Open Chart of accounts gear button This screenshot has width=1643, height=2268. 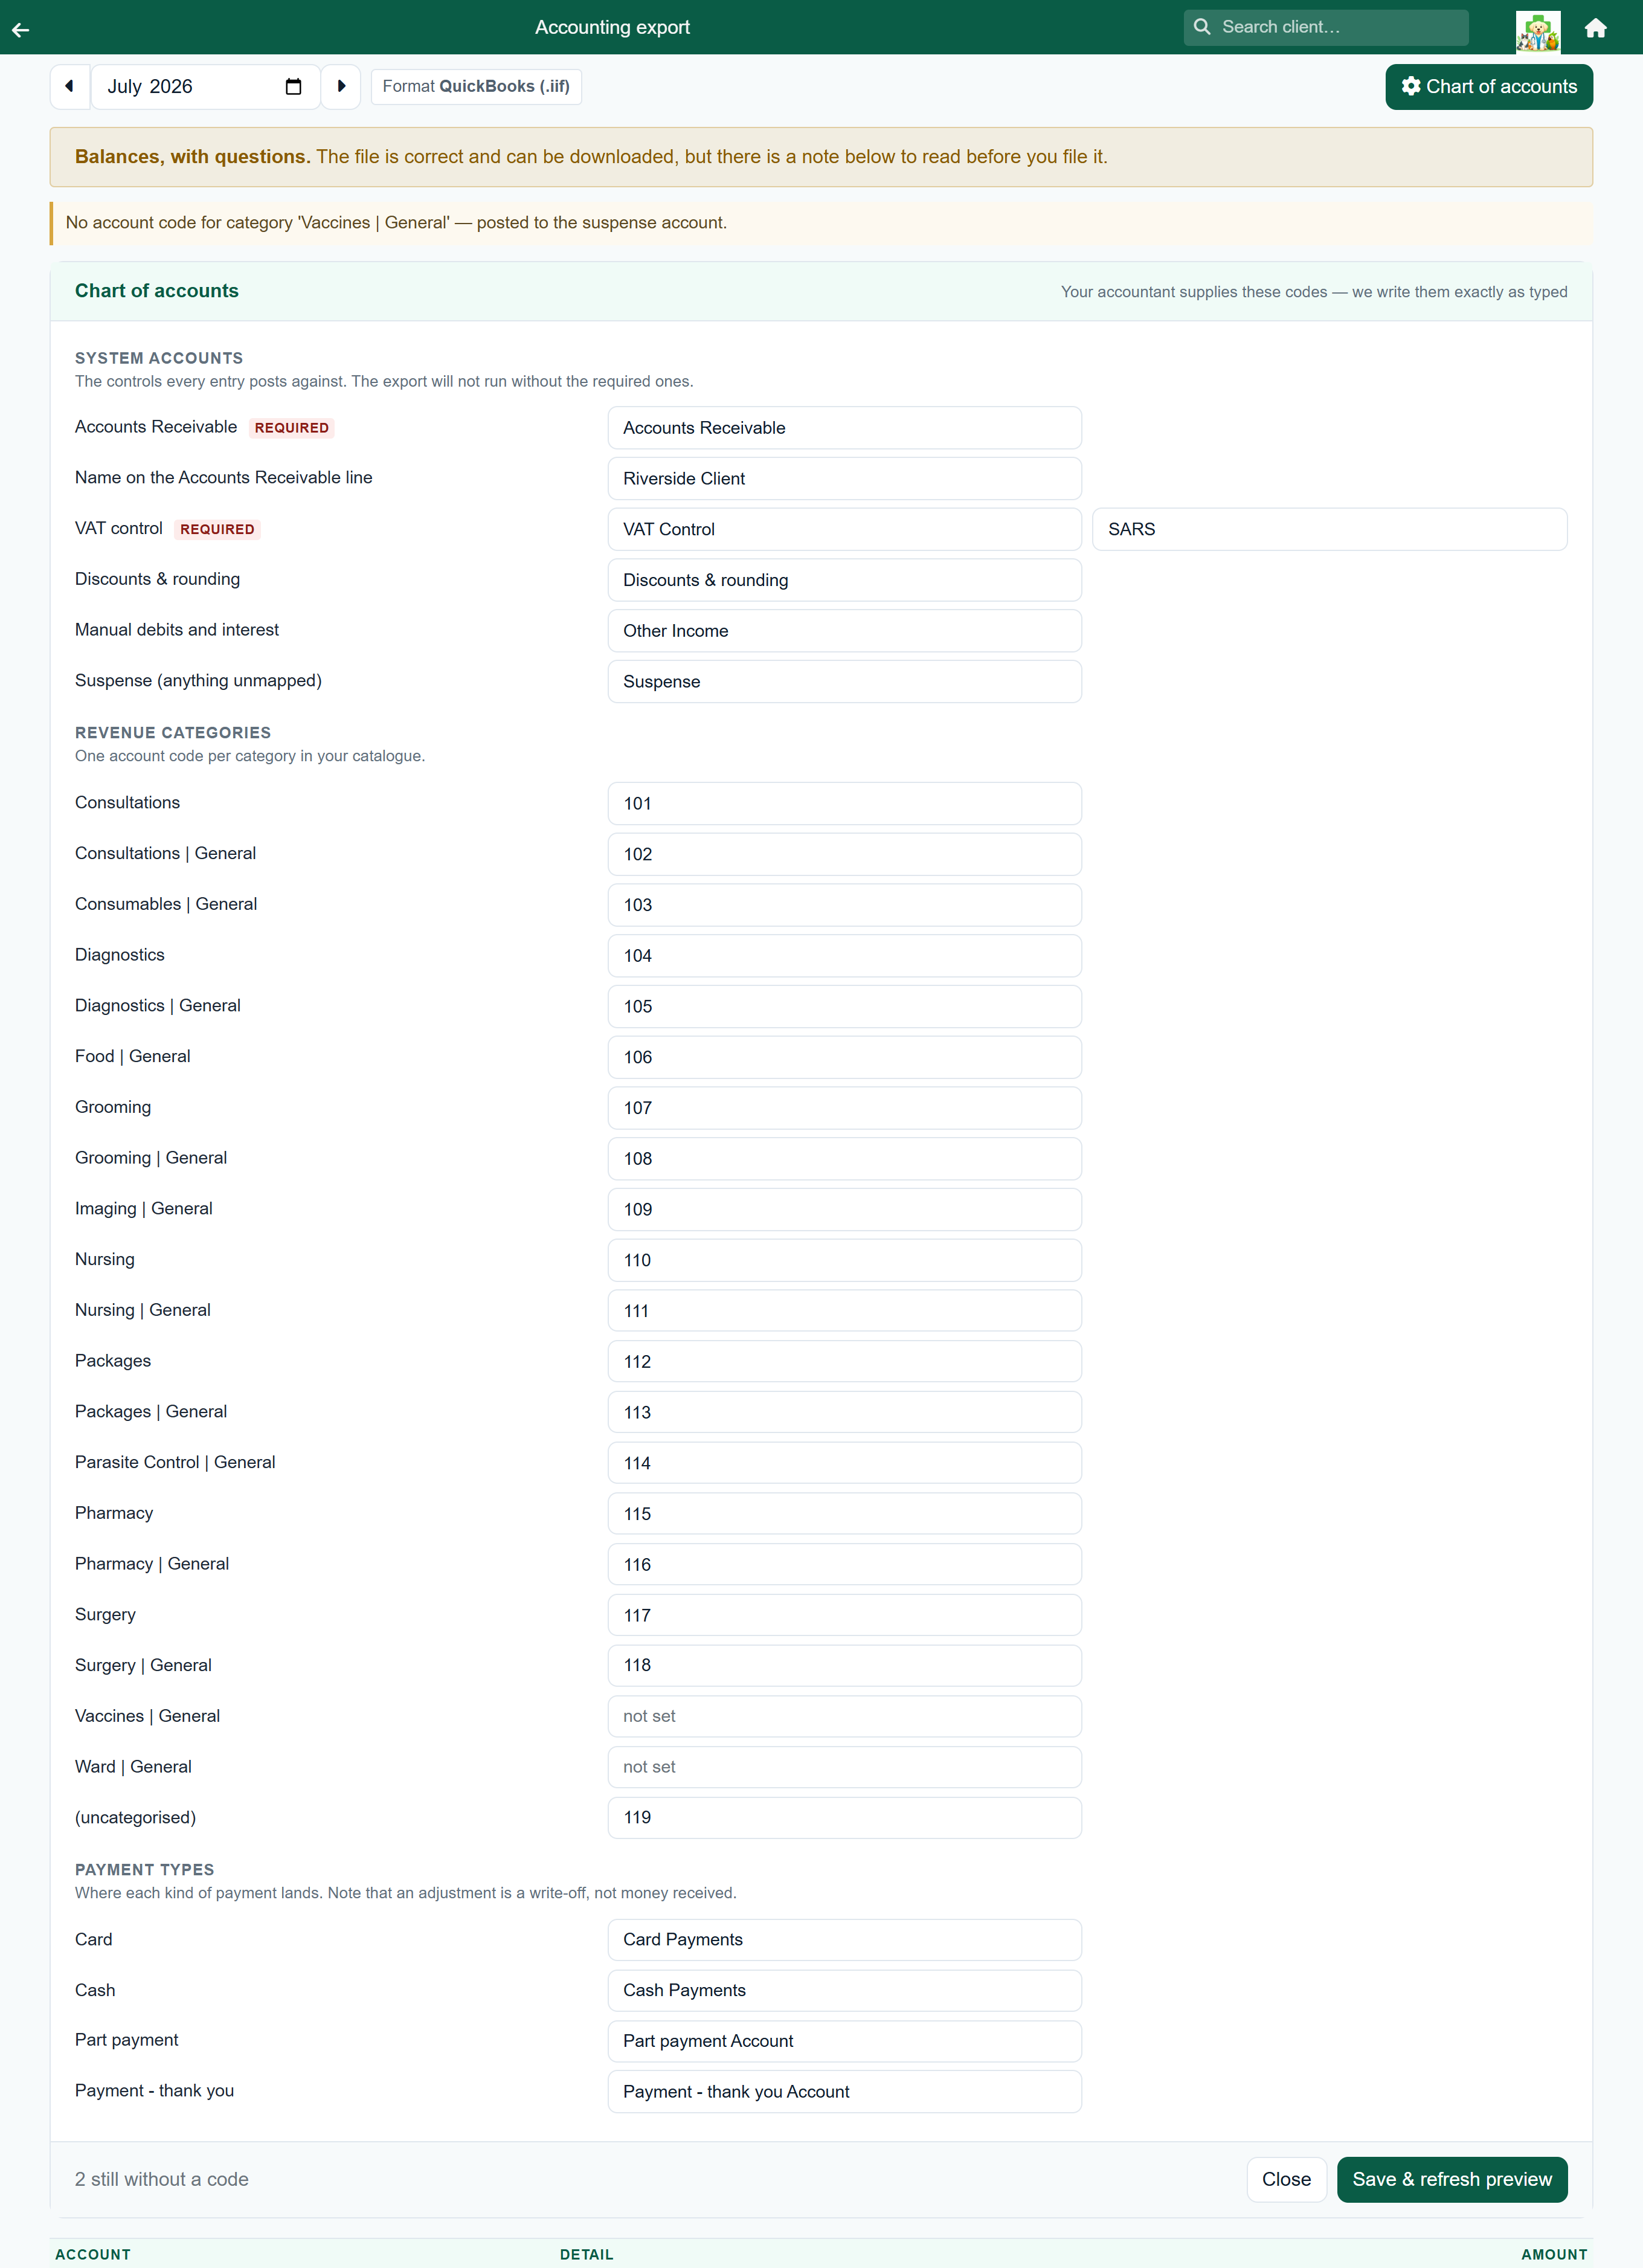tap(1488, 87)
